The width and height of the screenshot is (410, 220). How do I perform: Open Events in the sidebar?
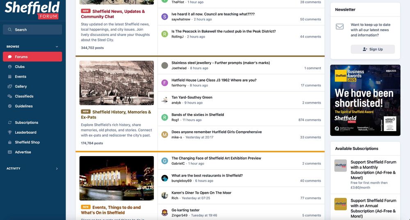(x=20, y=77)
